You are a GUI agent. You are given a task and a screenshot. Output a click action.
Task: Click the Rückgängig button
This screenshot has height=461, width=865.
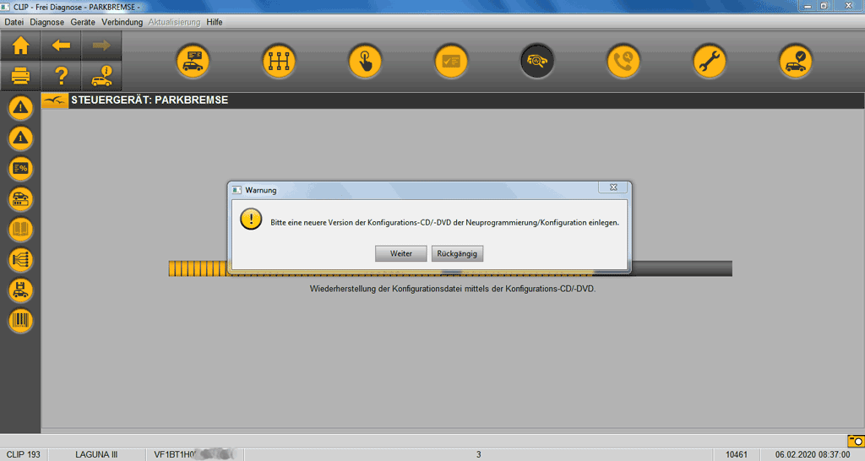(457, 253)
